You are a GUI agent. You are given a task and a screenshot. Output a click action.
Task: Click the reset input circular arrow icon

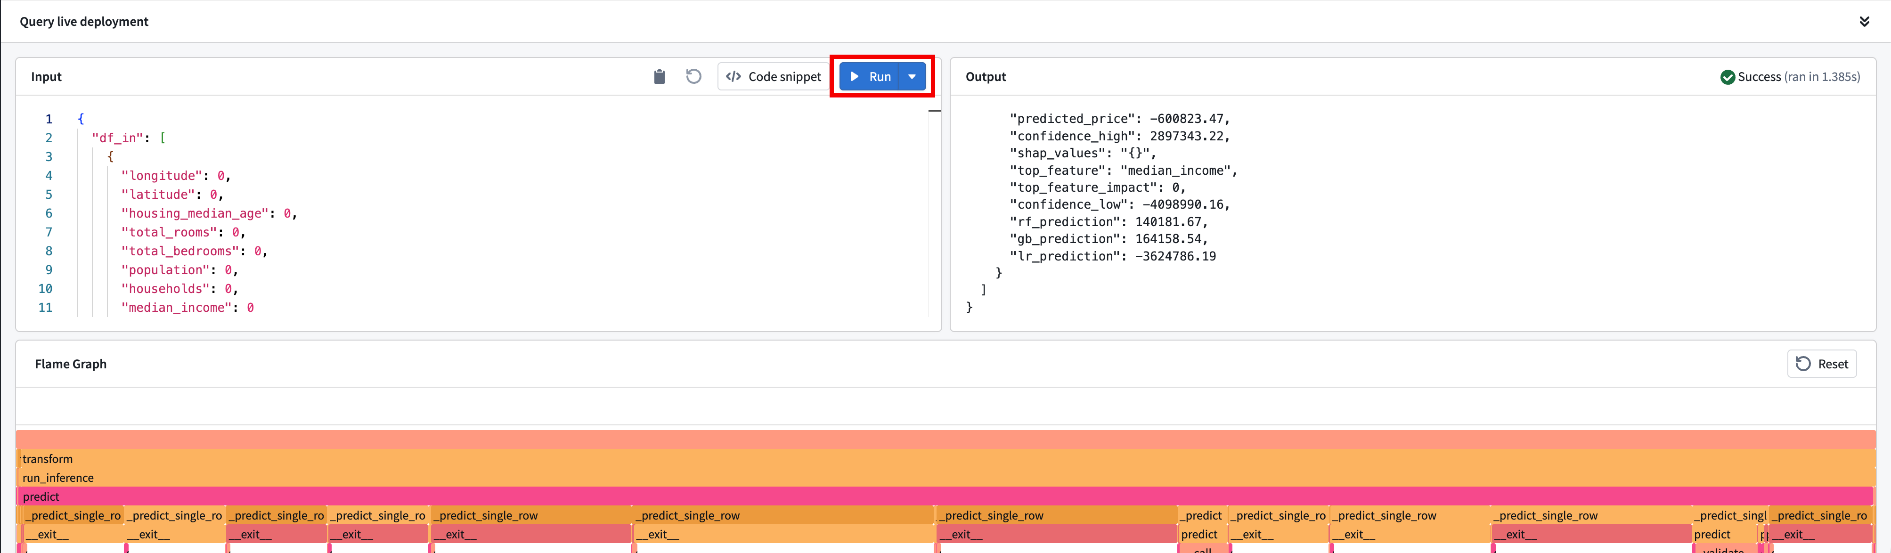693,76
